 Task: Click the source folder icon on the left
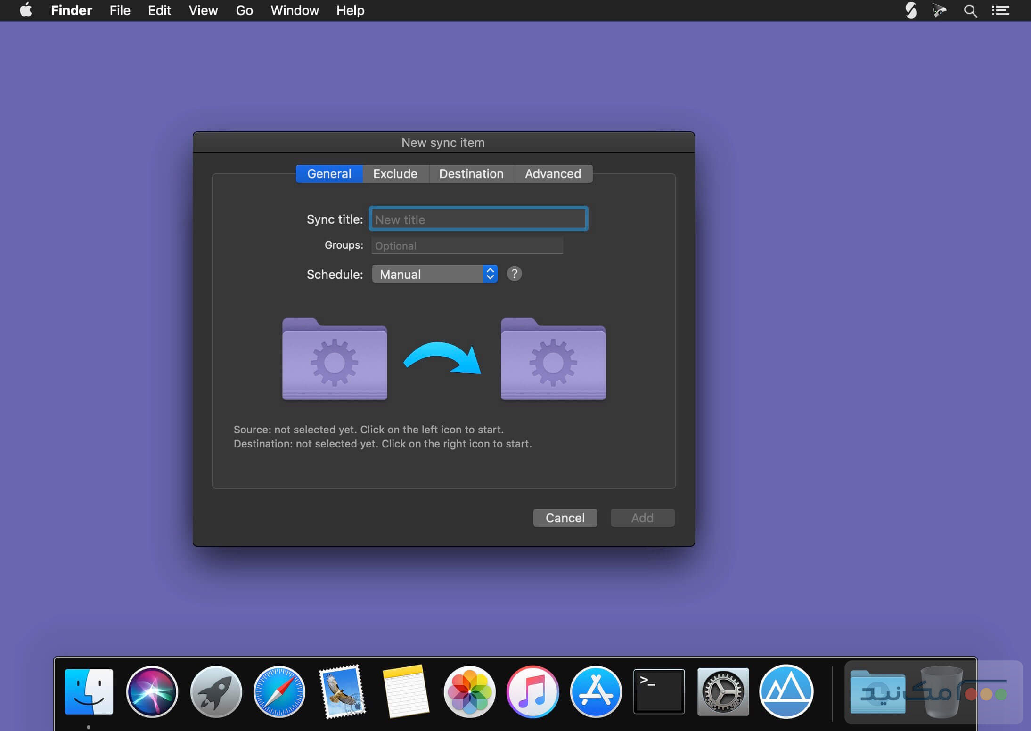coord(335,359)
